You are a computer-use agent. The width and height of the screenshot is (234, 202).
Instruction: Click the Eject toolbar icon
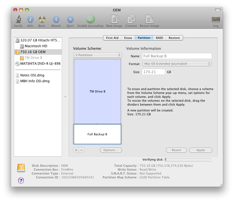click(x=70, y=19)
